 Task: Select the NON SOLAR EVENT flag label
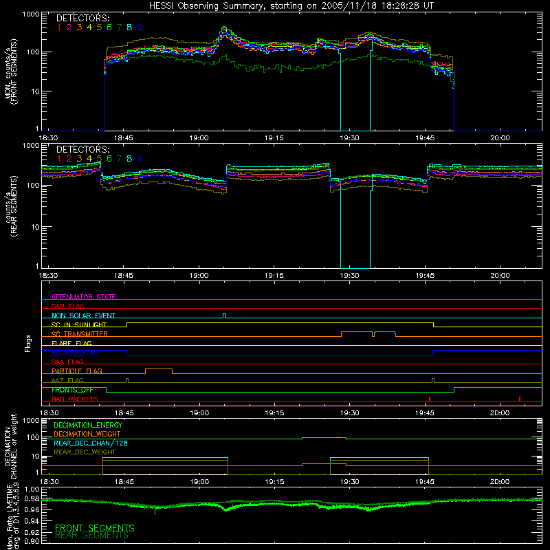pos(83,316)
